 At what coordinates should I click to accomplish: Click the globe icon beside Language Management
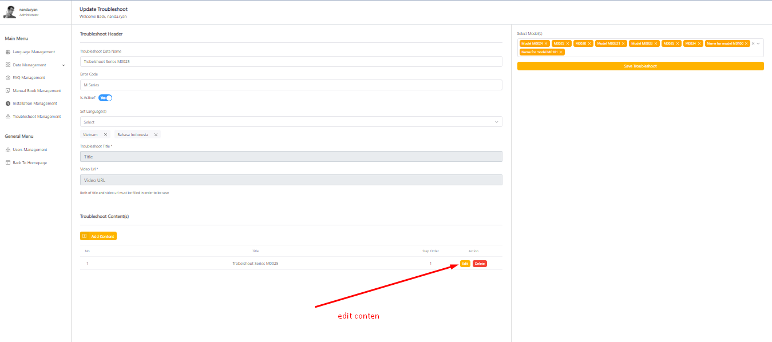[x=8, y=52]
